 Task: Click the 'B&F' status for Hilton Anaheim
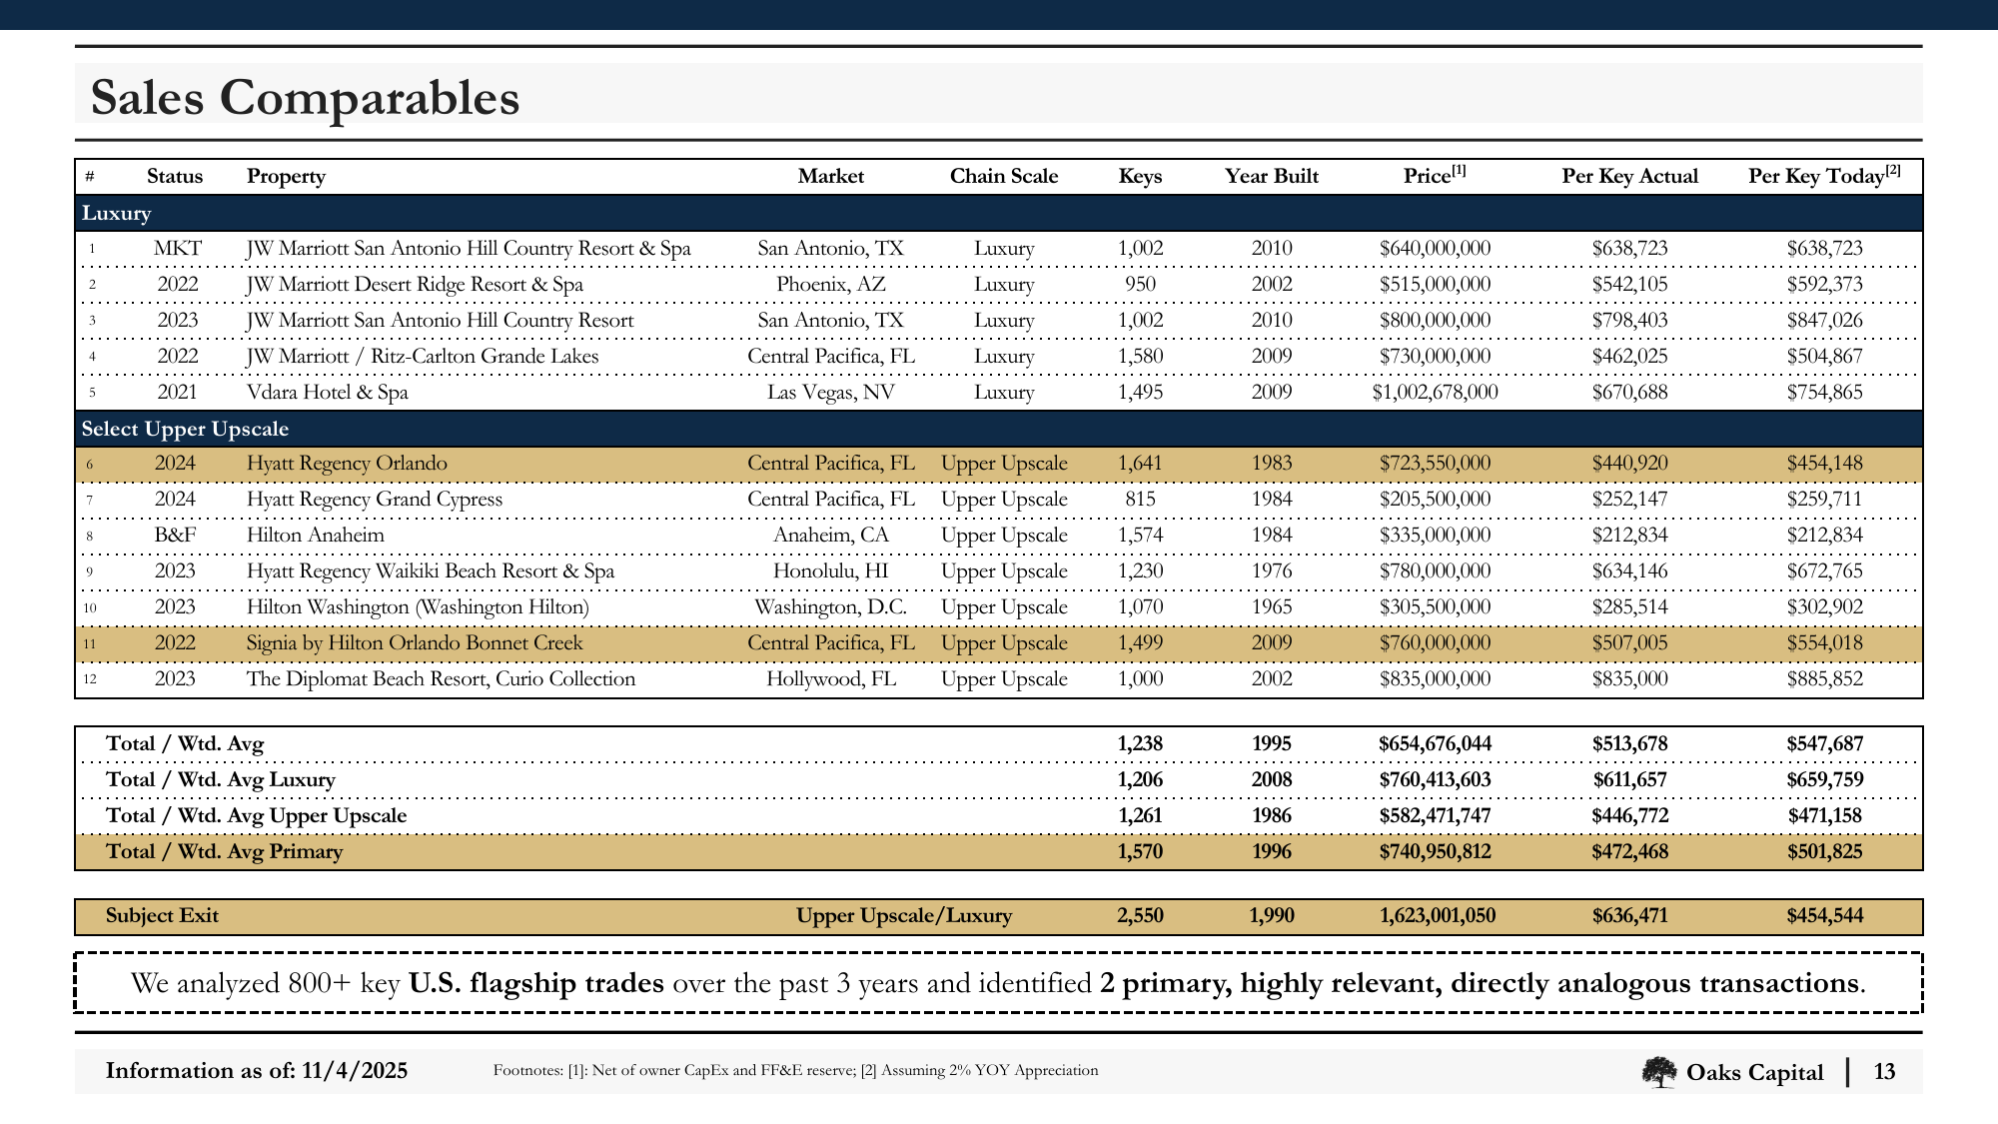[176, 535]
